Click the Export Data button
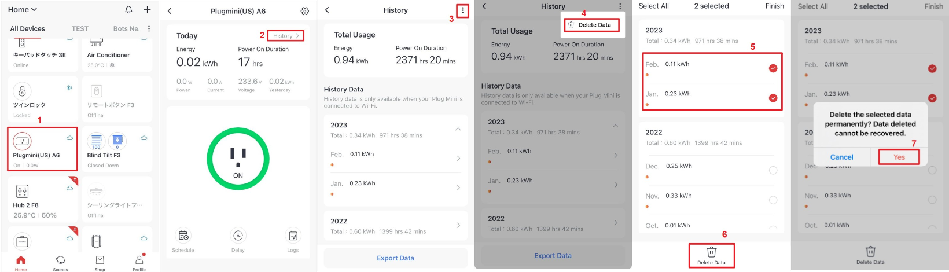This screenshot has height=272, width=949. pos(395,258)
